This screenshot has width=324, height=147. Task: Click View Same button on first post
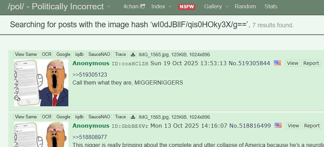pyautogui.click(x=26, y=55)
